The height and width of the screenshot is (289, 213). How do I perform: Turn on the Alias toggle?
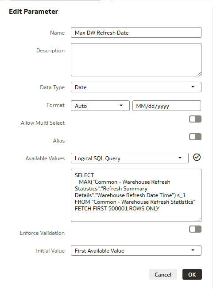pos(195,137)
